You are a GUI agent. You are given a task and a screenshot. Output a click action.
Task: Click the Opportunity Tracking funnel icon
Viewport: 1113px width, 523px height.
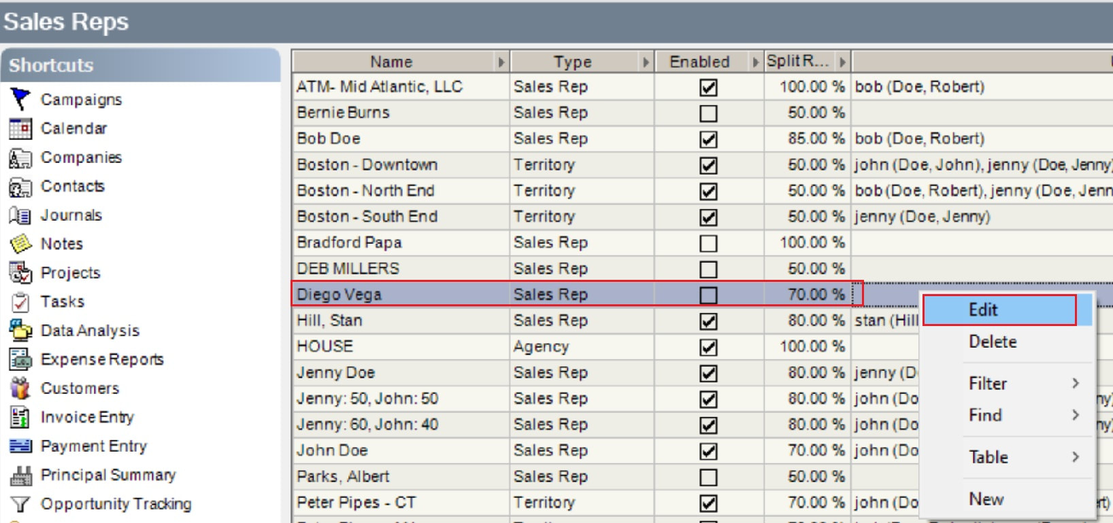[x=20, y=504]
